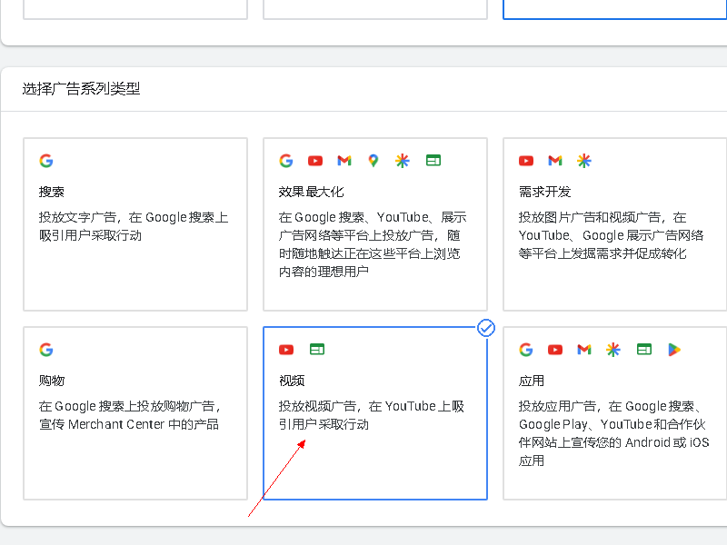This screenshot has width=727, height=545.
Task: Click the Google G icon on the 搜索 card
Action: 46,160
